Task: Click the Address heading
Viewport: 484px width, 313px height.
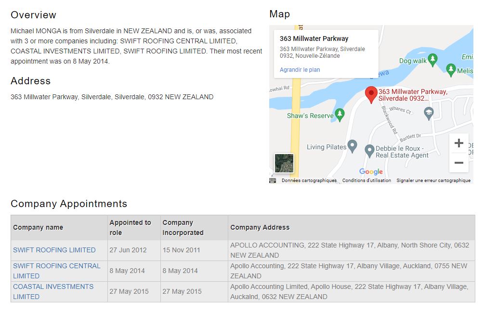Action: (x=30, y=81)
